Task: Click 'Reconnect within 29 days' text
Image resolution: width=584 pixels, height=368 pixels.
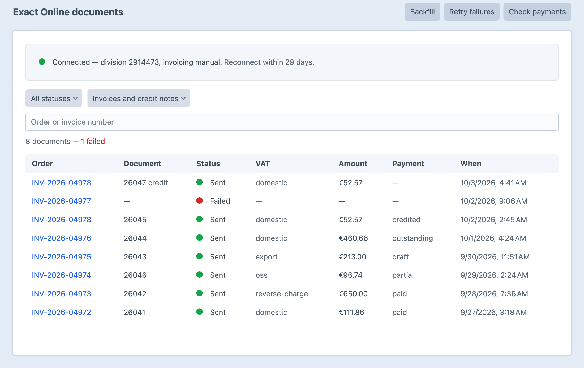Action: (x=269, y=62)
